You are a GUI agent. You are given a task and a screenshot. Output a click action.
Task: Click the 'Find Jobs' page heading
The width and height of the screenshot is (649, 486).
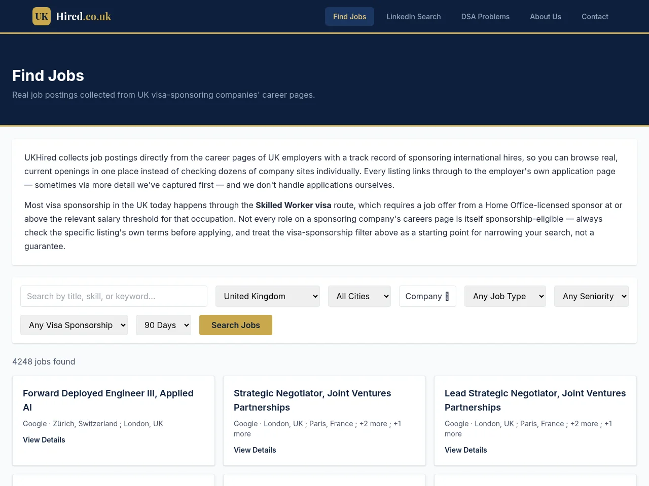[x=48, y=75]
